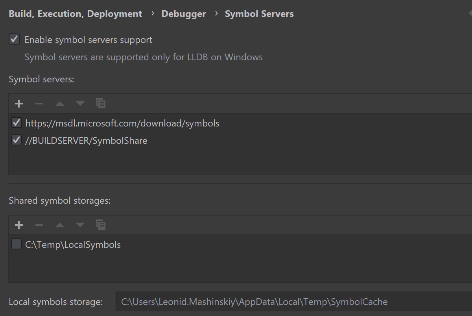Remove the selected shared symbol storage
Screen dimensions: 472x316
(39, 225)
